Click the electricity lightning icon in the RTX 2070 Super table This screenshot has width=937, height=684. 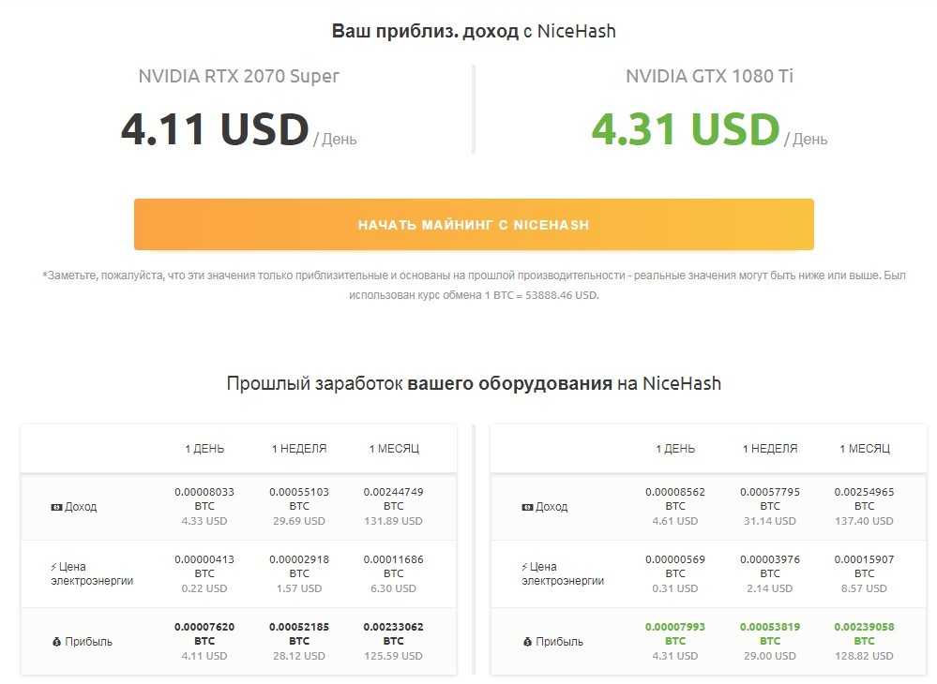point(53,567)
